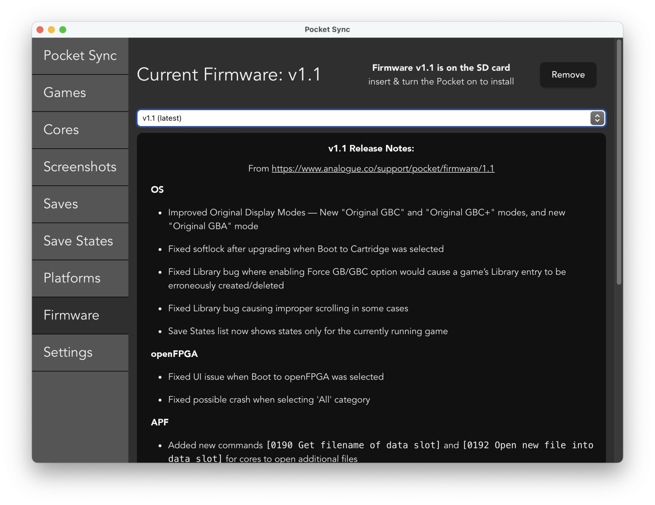Viewport: 655px width, 505px height.
Task: Open the Cores section
Action: pos(80,130)
